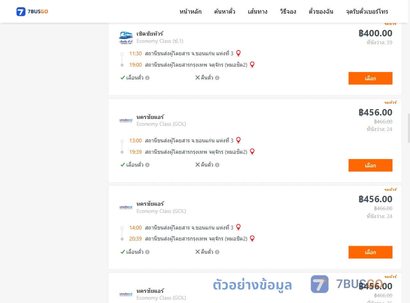
Task: Show คืนตั๋ว info icon on 14:00 trip
Action: coord(217,252)
